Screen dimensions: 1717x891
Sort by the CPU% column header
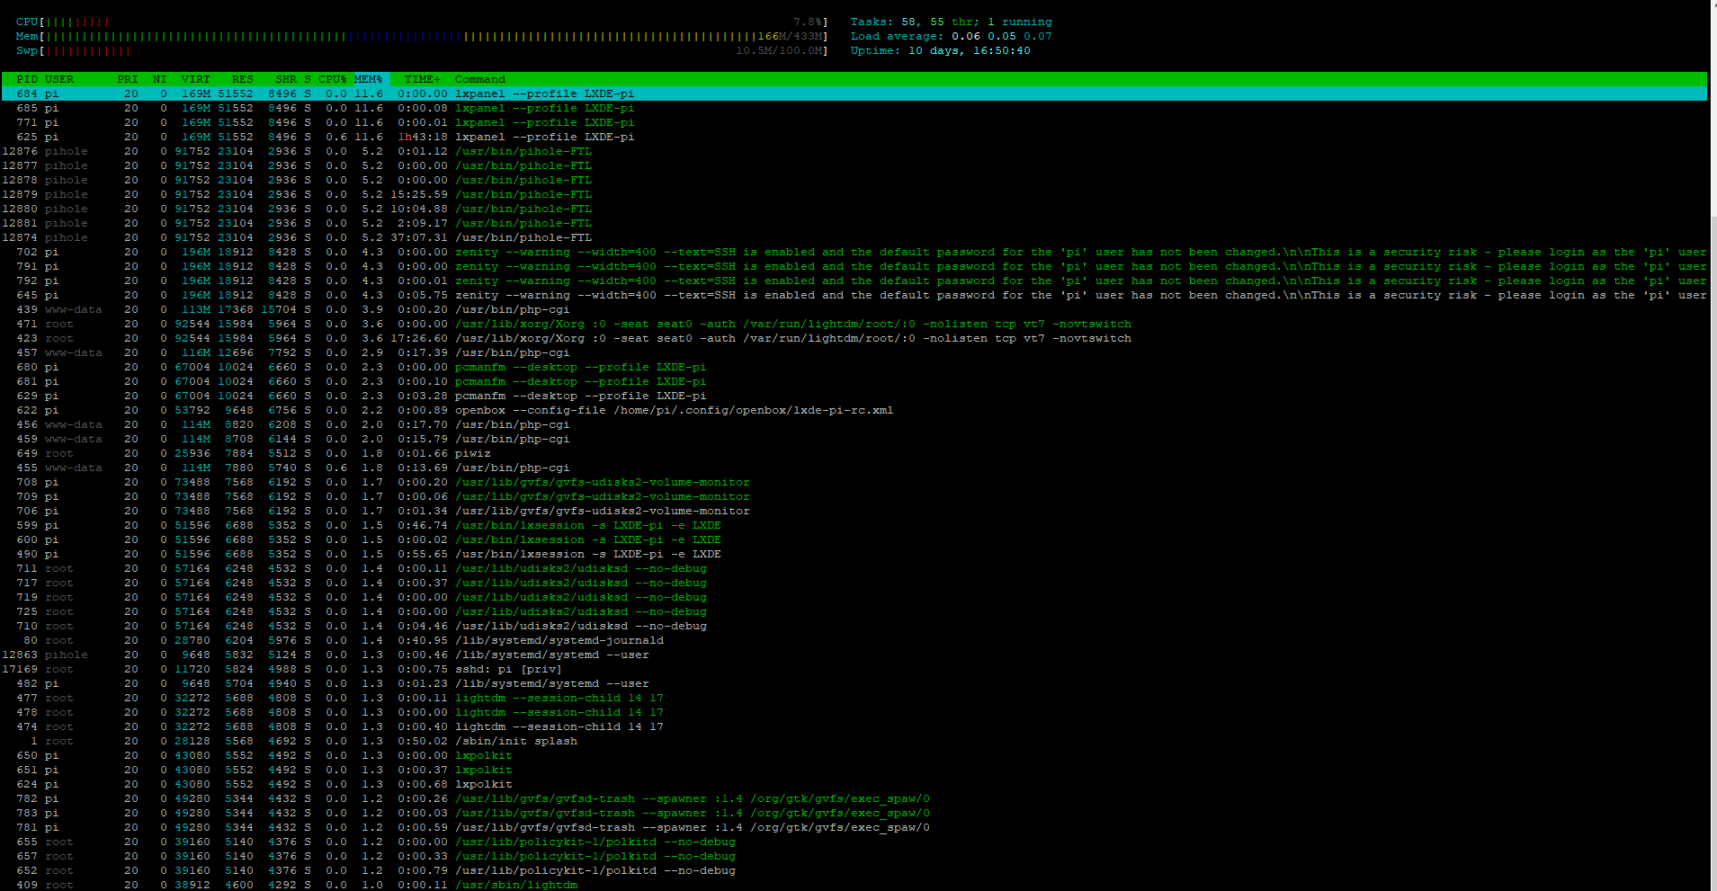(332, 79)
